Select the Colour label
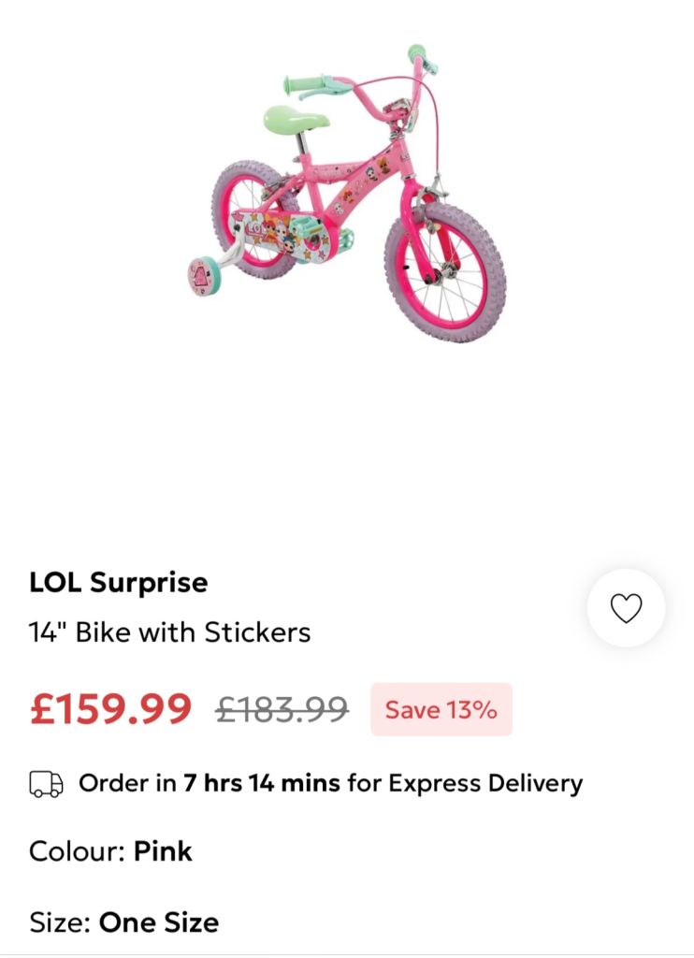The height and width of the screenshot is (958, 694). 78,851
